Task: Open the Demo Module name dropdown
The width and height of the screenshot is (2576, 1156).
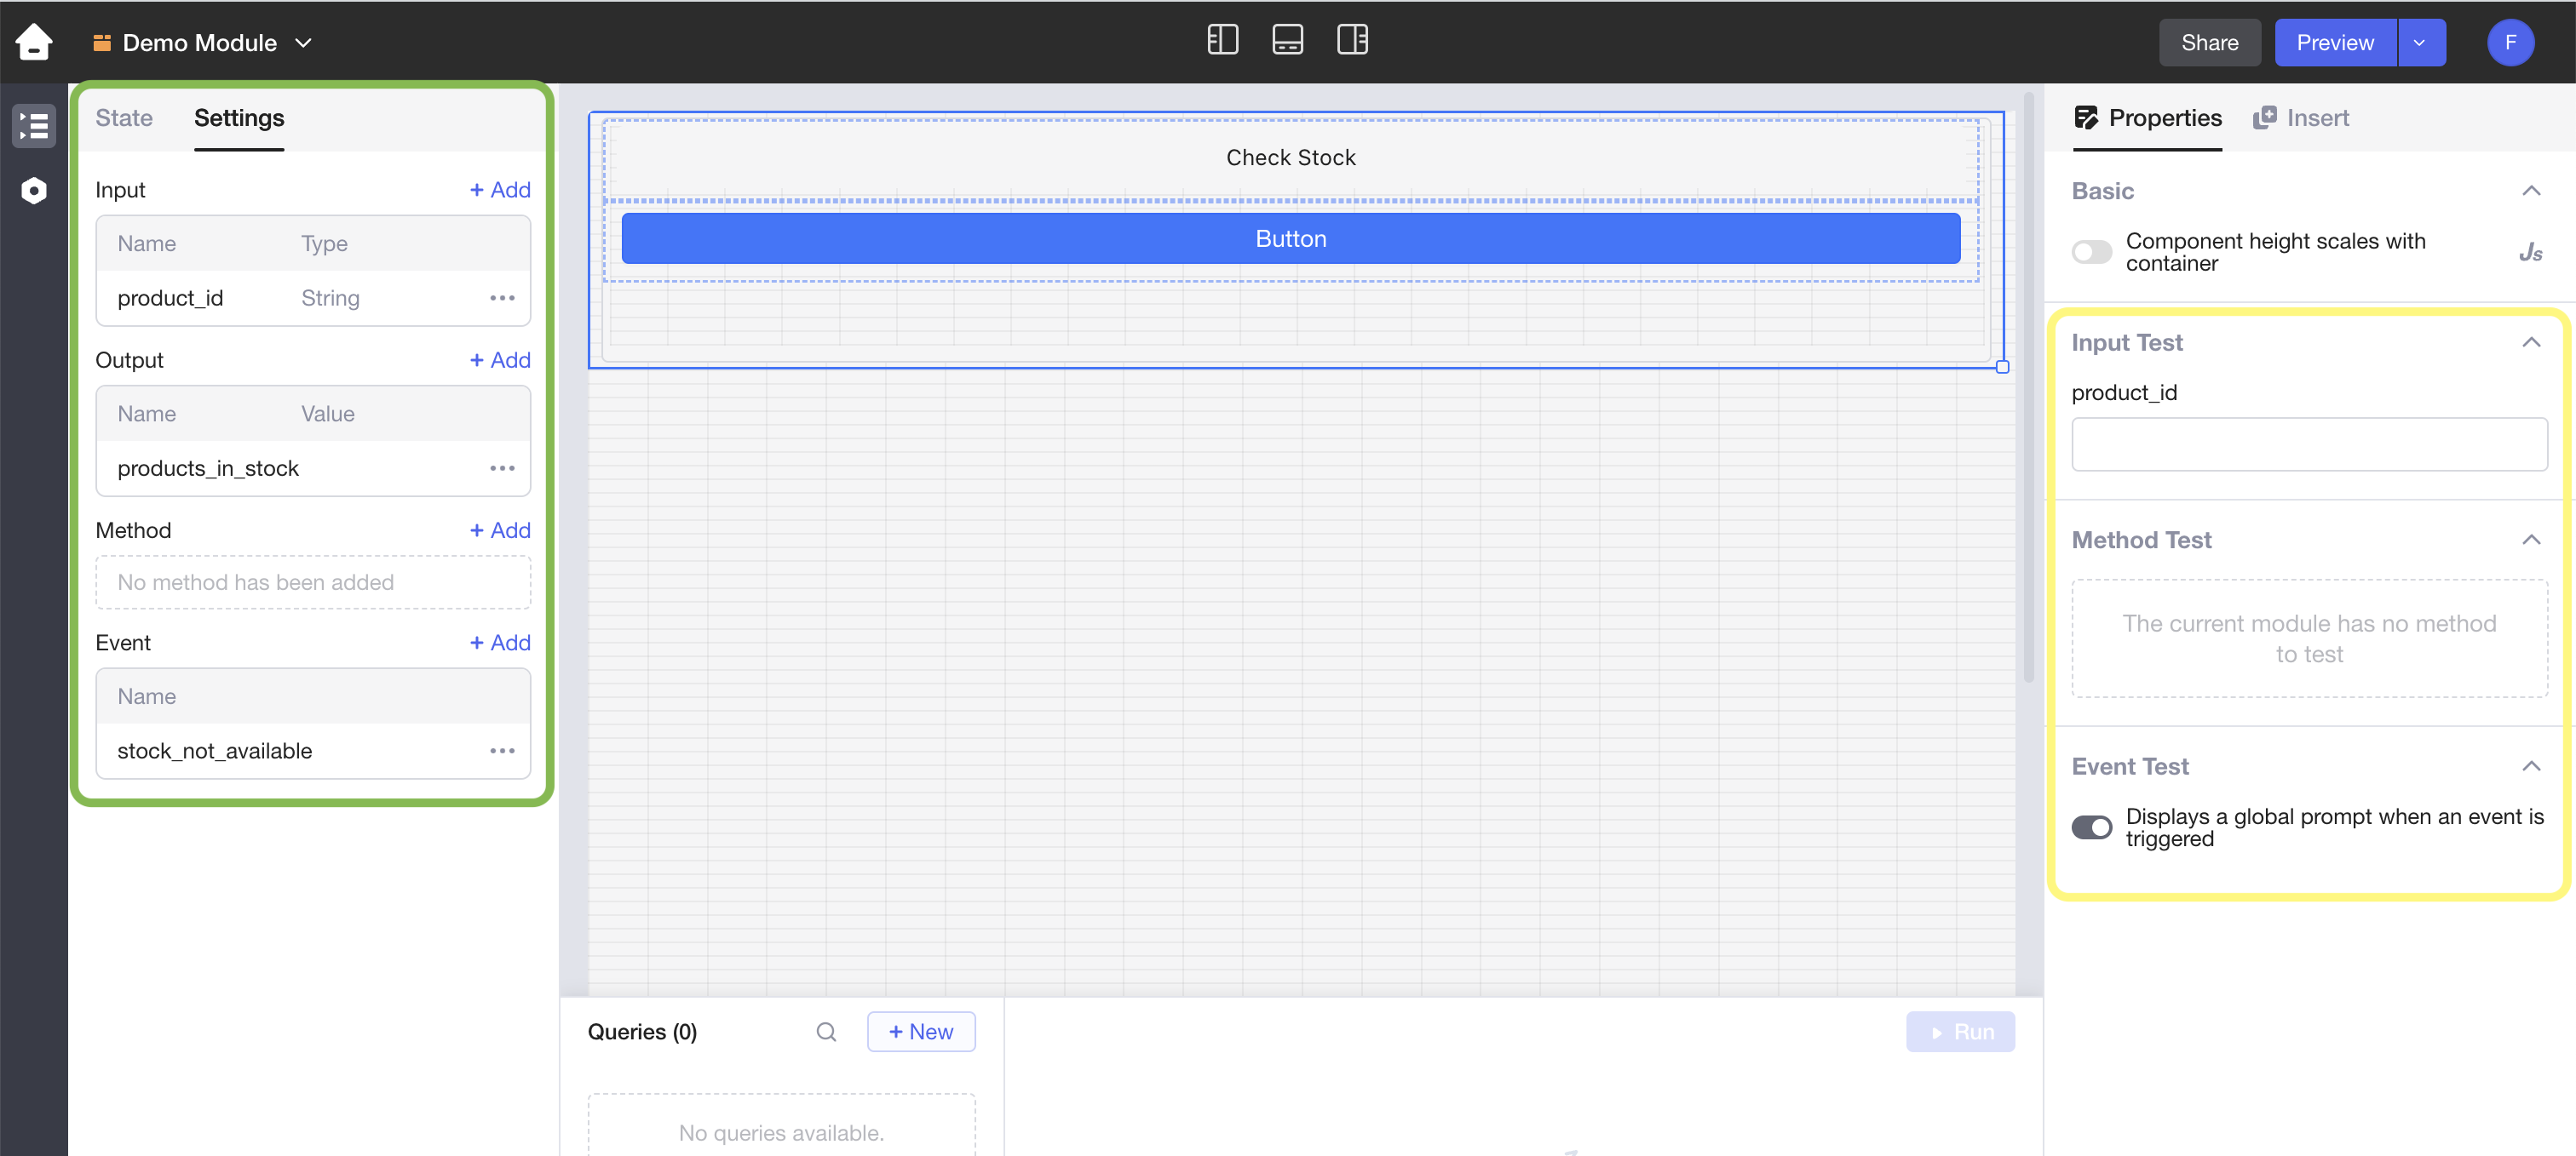Action: tap(304, 43)
